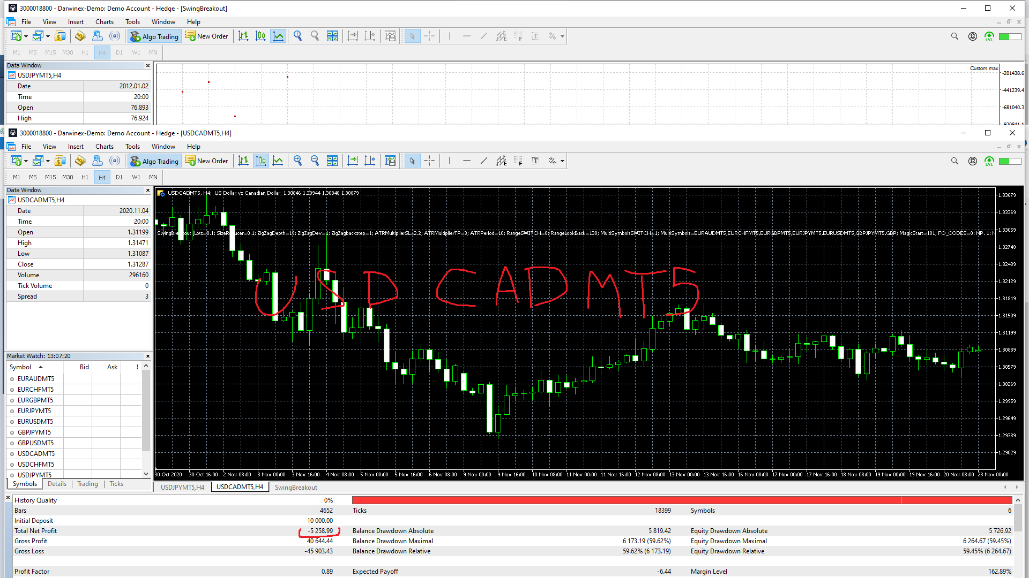Switch to bar chart in USDCADMT5 window
This screenshot has width=1029, height=578.
click(x=243, y=161)
